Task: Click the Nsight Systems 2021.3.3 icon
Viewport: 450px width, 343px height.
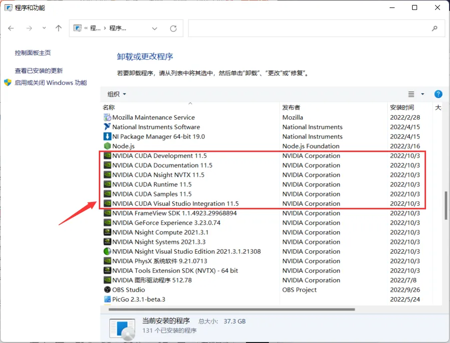Action: pyautogui.click(x=107, y=242)
